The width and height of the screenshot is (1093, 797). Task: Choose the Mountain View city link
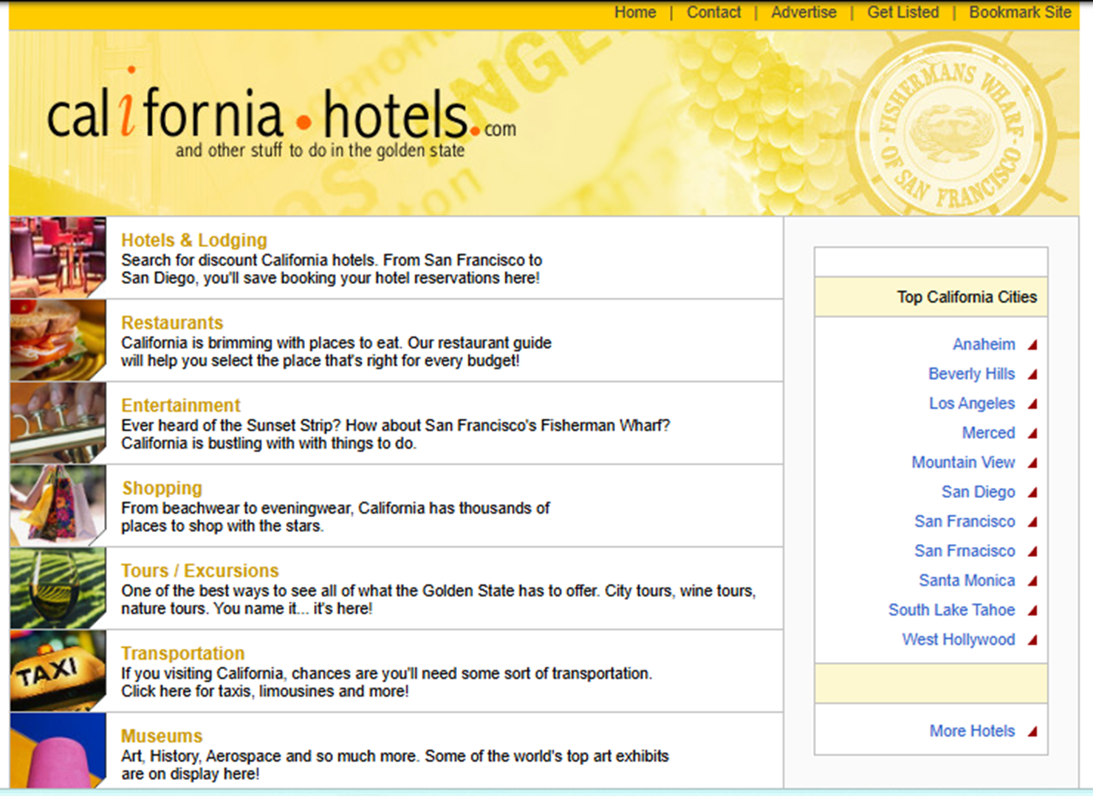963,463
